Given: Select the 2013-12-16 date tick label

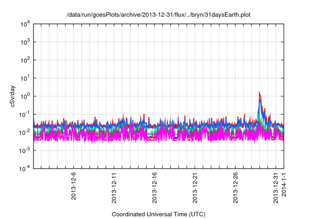Looking at the screenshot, I should tap(155, 185).
